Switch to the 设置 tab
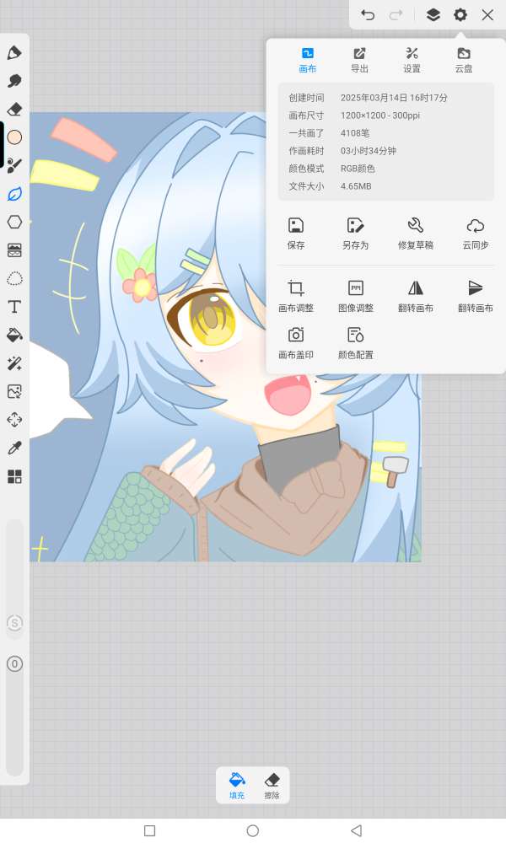This screenshot has width=506, height=843. (412, 60)
